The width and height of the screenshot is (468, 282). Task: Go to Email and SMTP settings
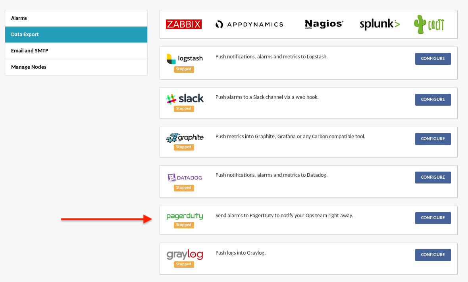[76, 51]
